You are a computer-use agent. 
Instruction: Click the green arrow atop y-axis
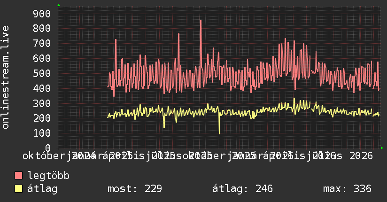59,5
